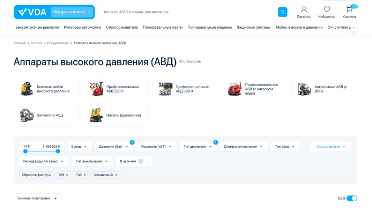Go to Каталог breadcrumb
This screenshot has width=372, height=208.
pyautogui.click(x=36, y=43)
